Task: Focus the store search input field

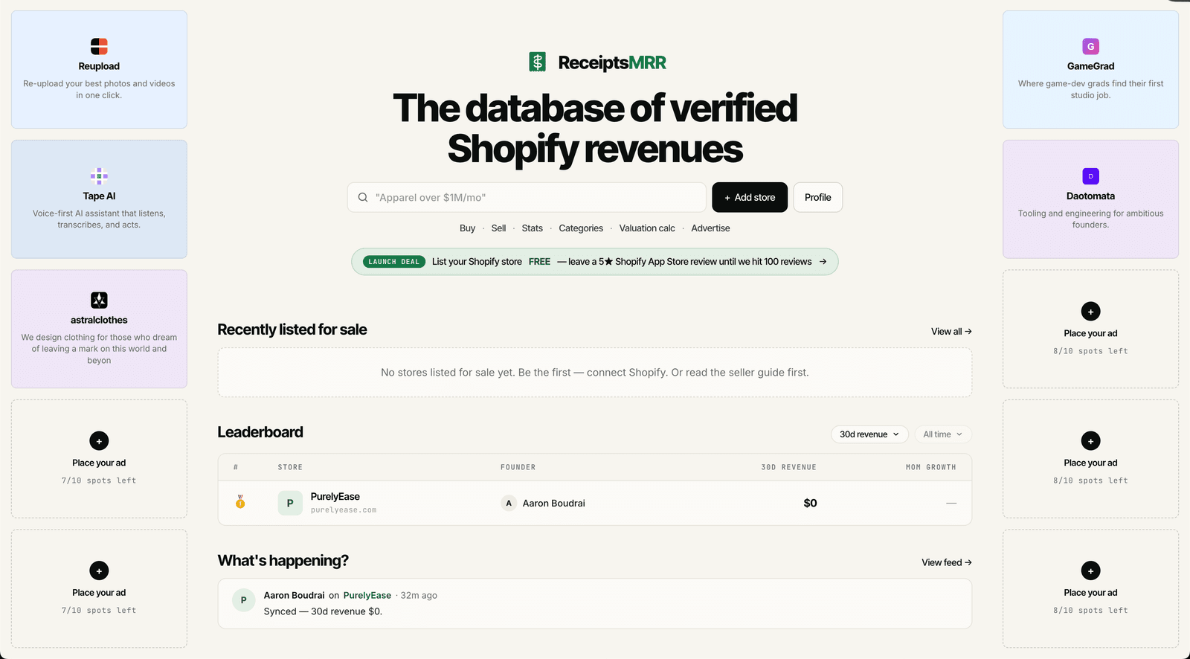Action: [x=527, y=197]
